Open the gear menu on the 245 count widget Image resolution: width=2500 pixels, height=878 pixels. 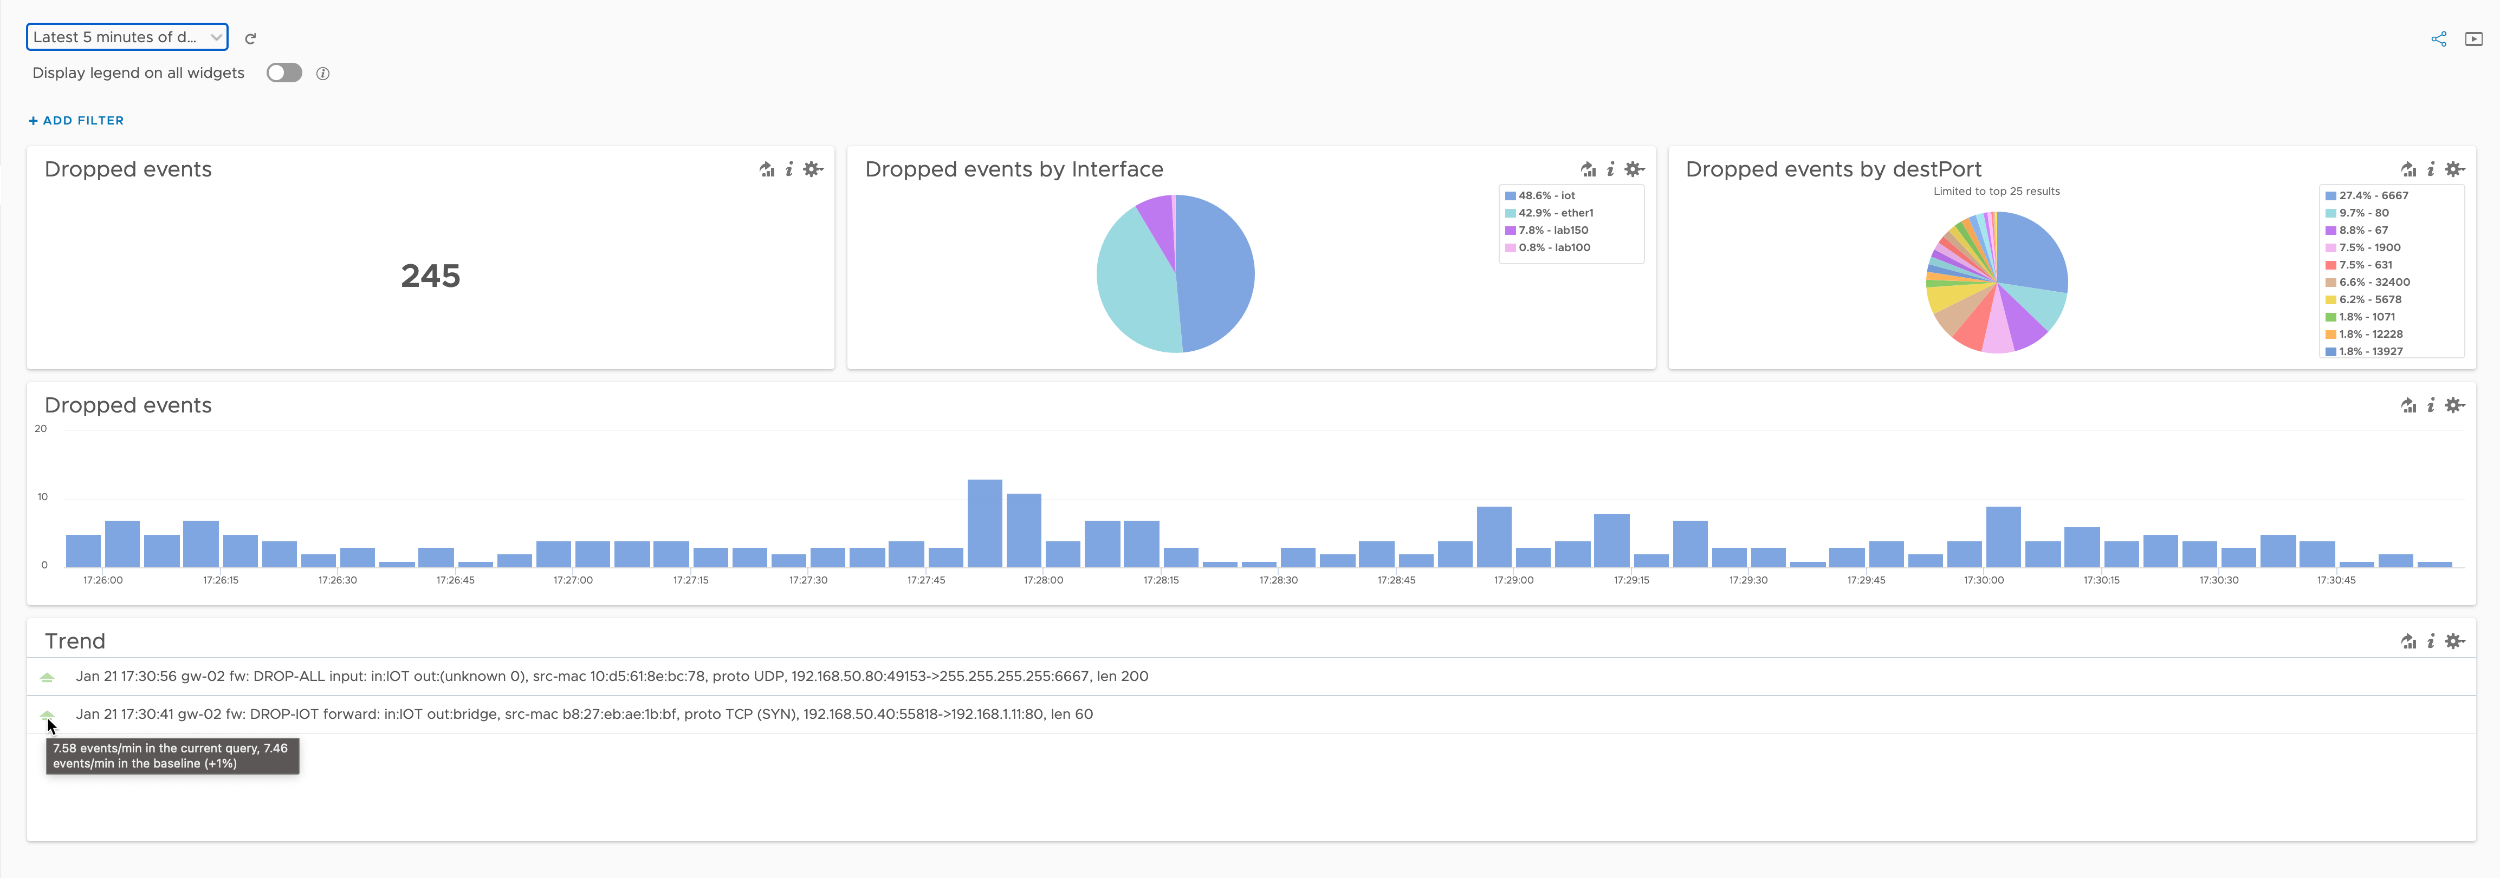(x=813, y=169)
